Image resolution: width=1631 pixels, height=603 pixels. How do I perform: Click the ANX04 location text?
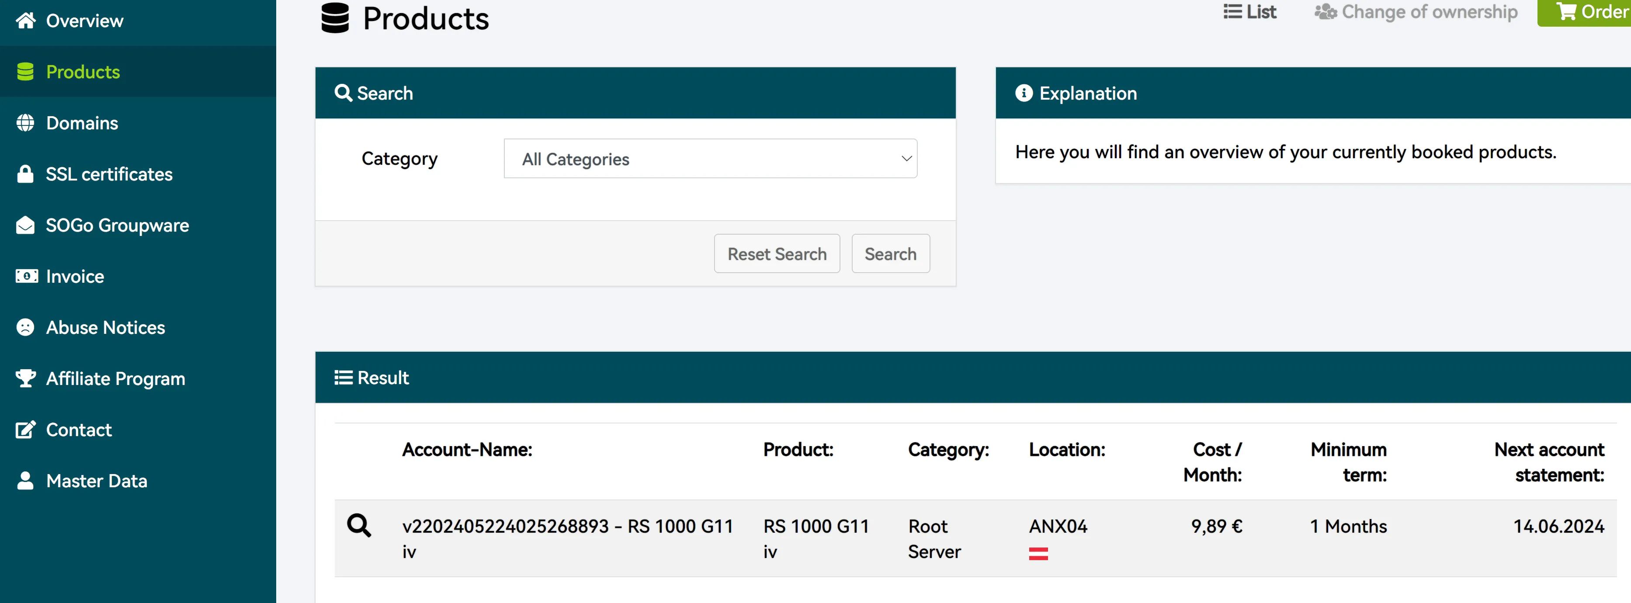coord(1058,527)
